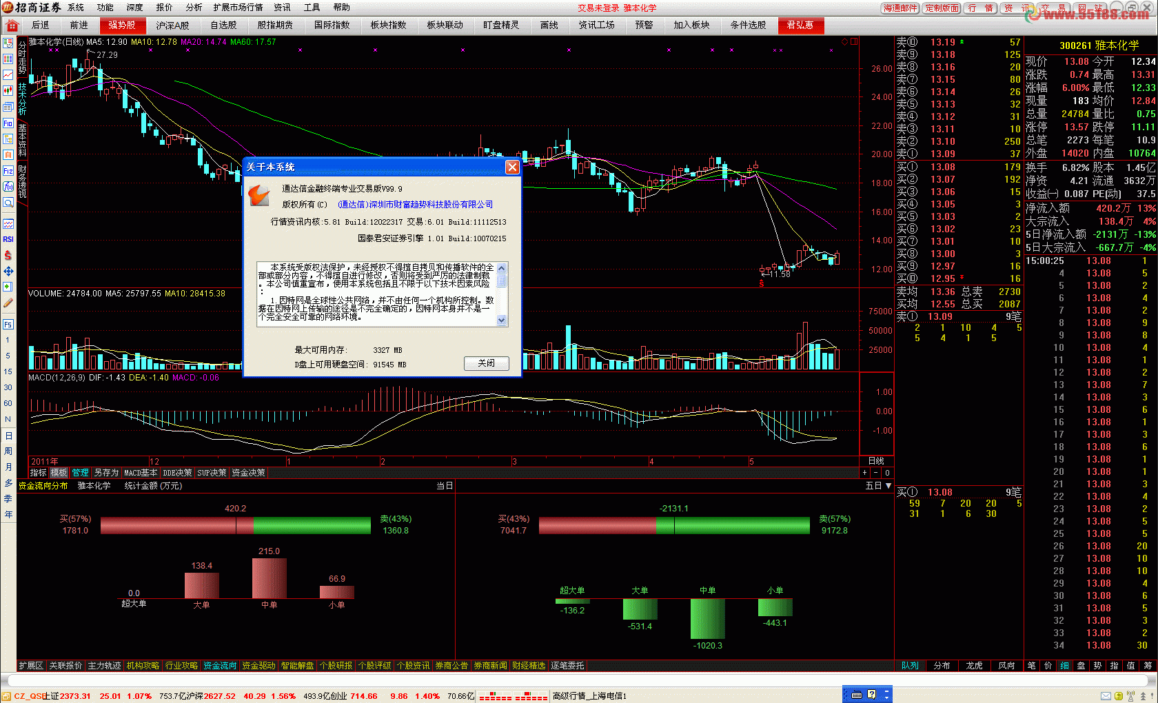Click the red diamond icon above the chart
The width and height of the screenshot is (1158, 703).
(844, 42)
